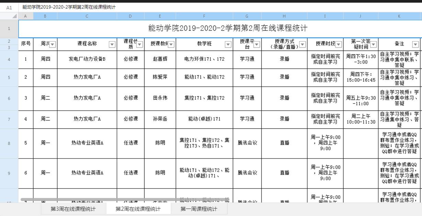Select row 9 header
This screenshot has height=216, width=422.
9,173
